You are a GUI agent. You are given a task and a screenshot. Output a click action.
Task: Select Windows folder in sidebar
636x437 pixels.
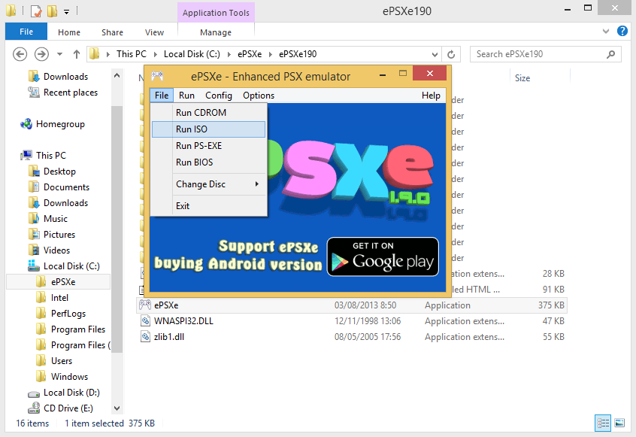[x=69, y=377]
